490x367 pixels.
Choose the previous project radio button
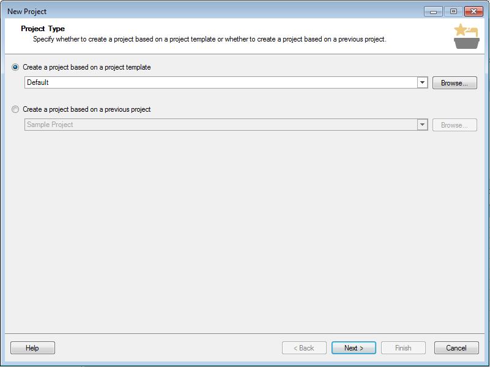(x=15, y=109)
